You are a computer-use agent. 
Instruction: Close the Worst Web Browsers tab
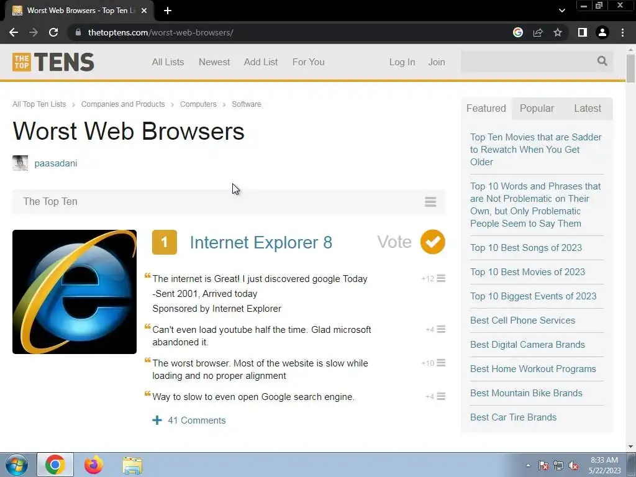click(144, 11)
